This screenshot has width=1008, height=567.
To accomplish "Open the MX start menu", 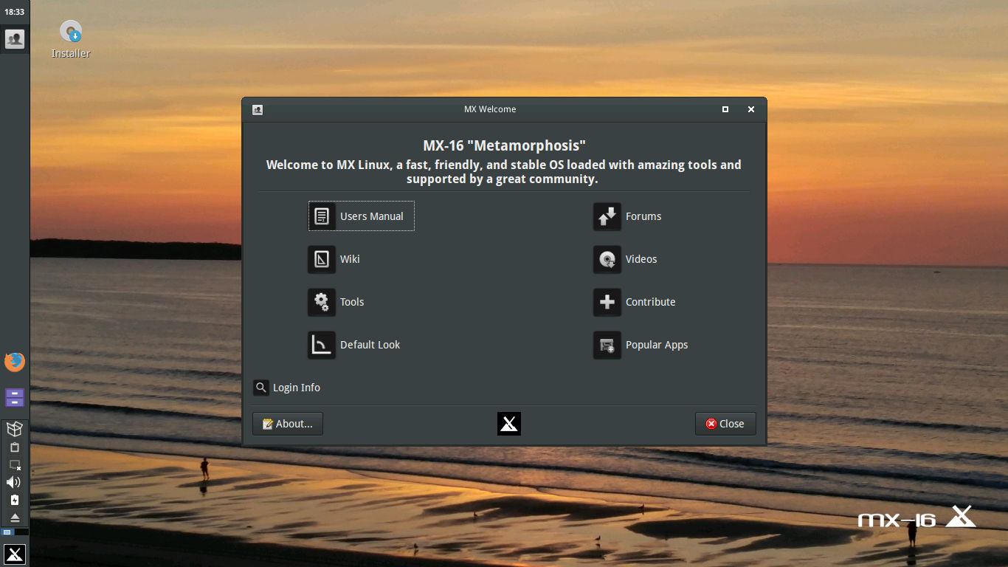I will coord(15,554).
